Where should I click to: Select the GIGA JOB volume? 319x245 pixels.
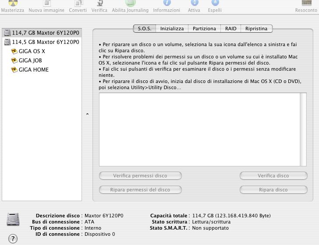42,61
